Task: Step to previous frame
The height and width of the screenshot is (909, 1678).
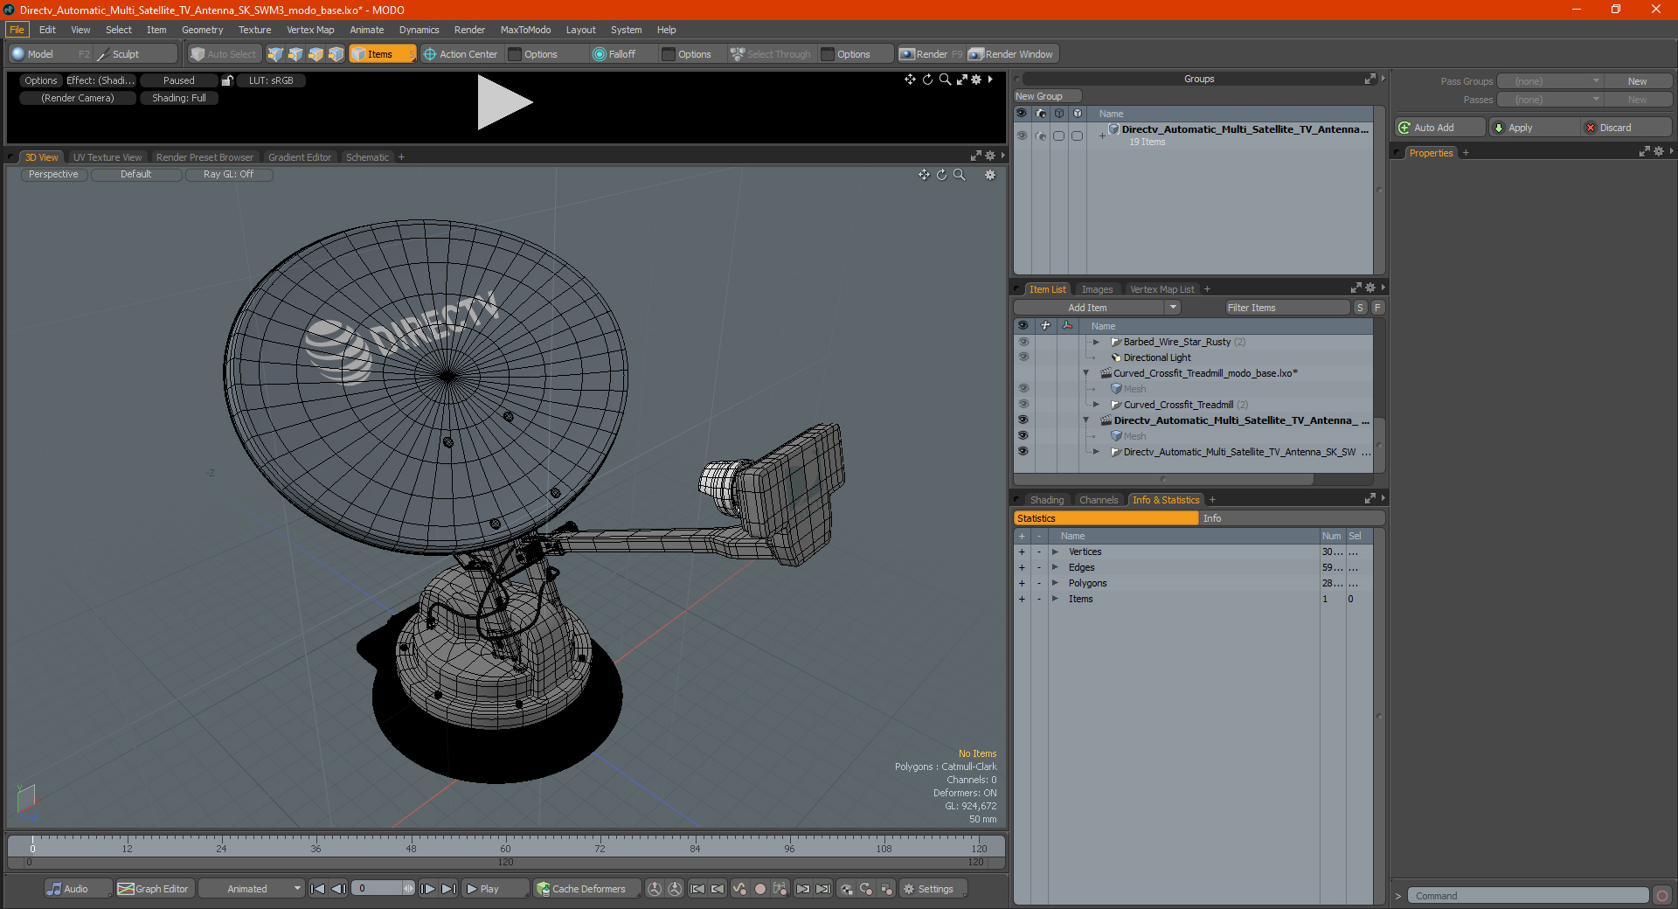Action: pyautogui.click(x=339, y=889)
